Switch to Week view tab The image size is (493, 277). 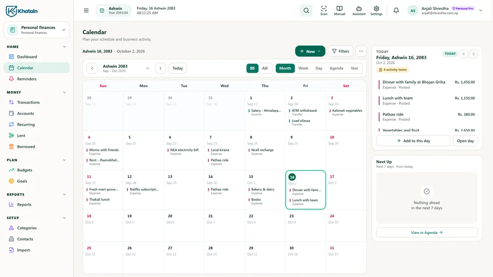(303, 68)
